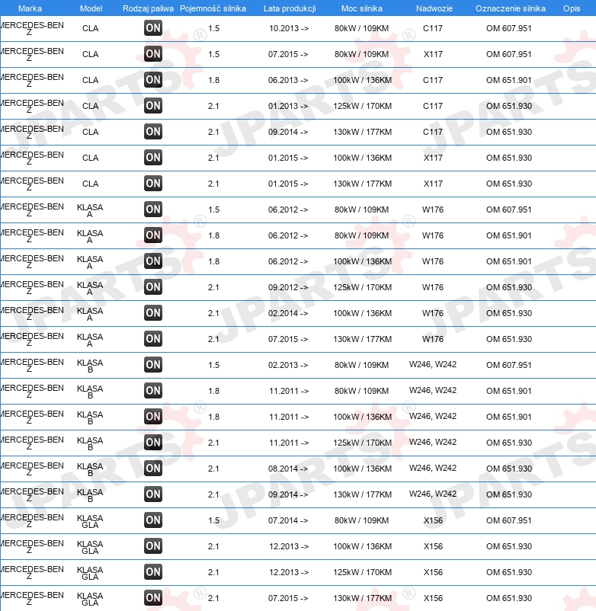Click the Pojemność silnika column header
Image resolution: width=596 pixels, height=611 pixels.
pyautogui.click(x=213, y=8)
